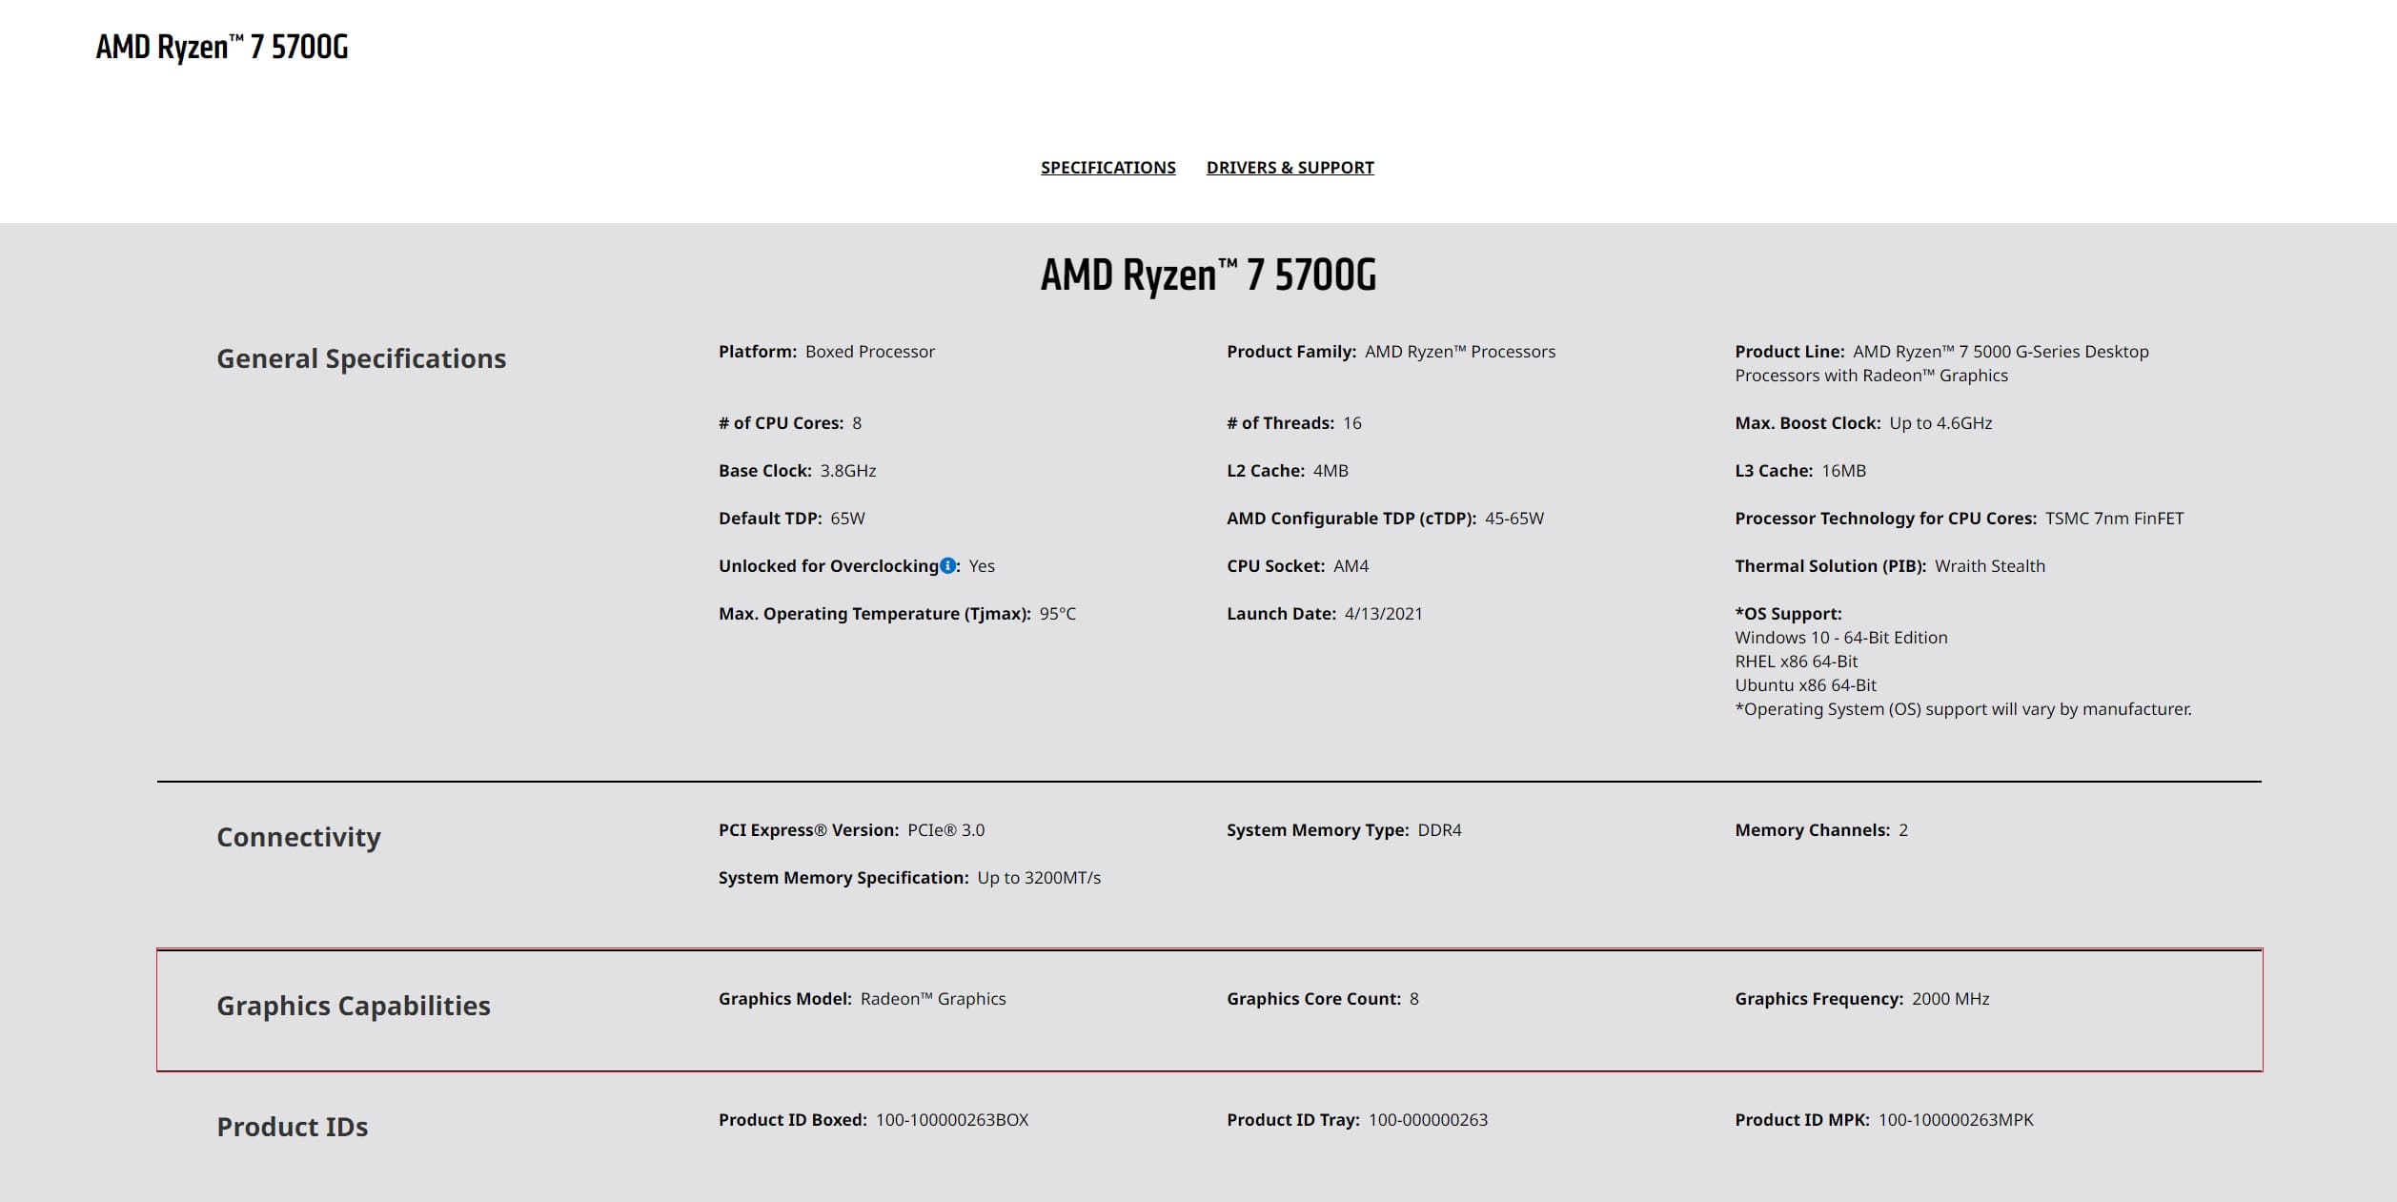
Task: Click the Product Line value text
Action: click(x=1941, y=363)
